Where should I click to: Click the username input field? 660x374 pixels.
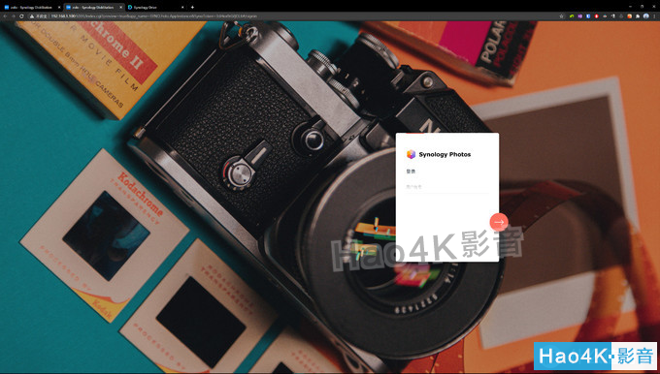click(447, 187)
